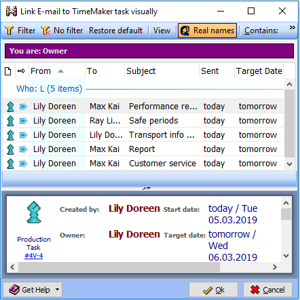Open the #4V-4 task link

pos(34,256)
